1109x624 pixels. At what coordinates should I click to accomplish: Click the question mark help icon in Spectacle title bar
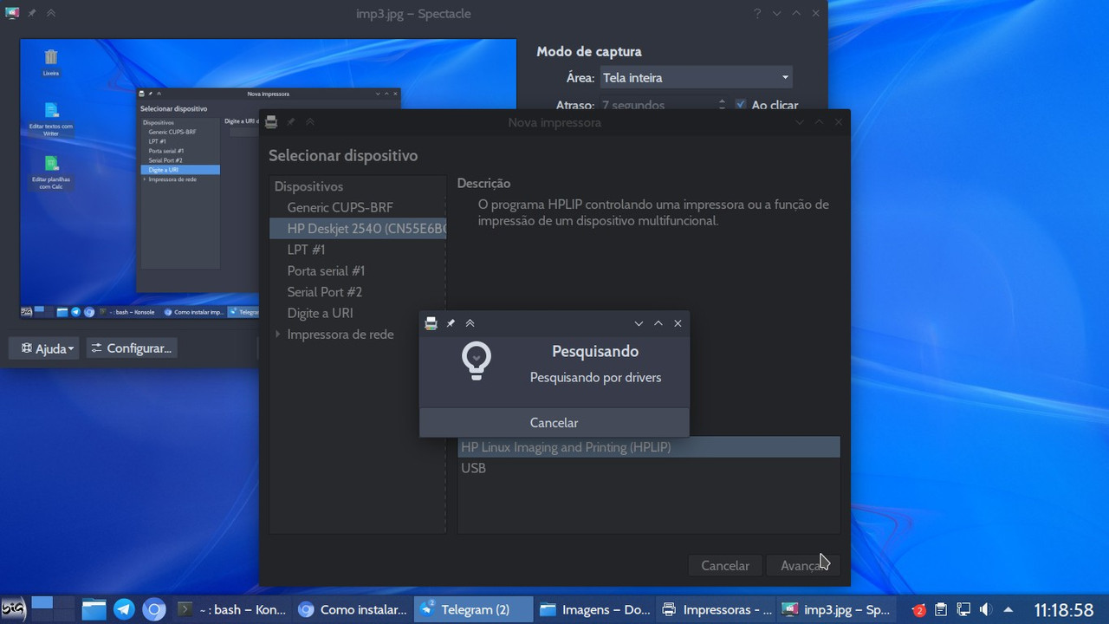click(x=757, y=13)
